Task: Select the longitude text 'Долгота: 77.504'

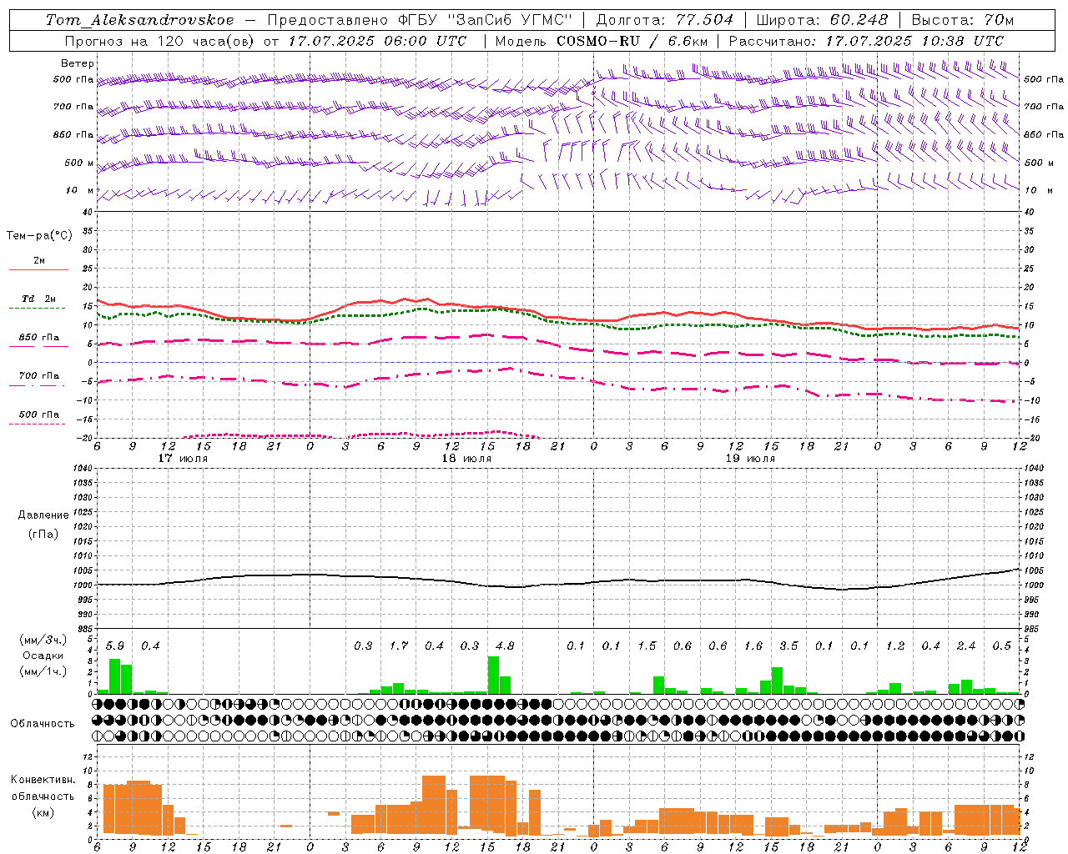Action: [665, 20]
